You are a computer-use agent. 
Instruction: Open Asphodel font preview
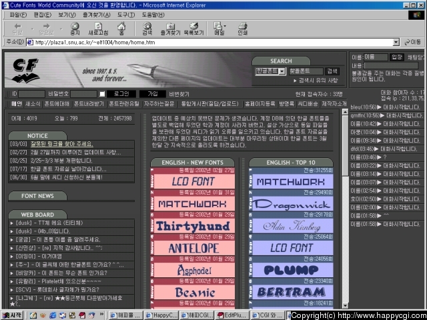[x=194, y=270]
